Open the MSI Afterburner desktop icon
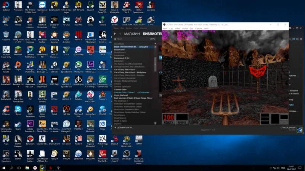 tap(79, 67)
